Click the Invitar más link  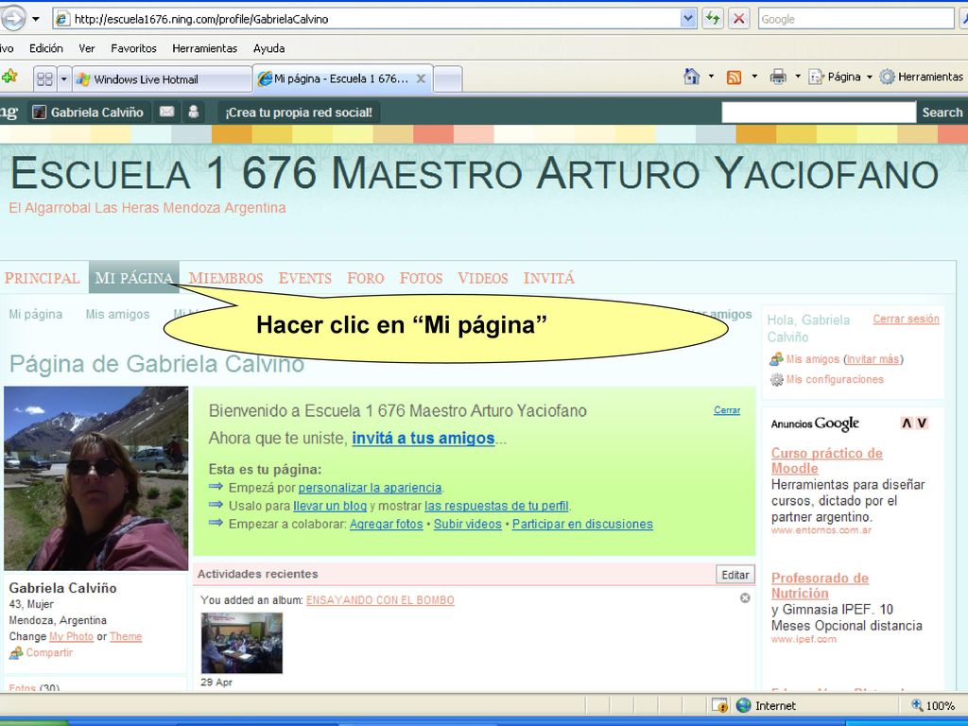pyautogui.click(x=873, y=359)
